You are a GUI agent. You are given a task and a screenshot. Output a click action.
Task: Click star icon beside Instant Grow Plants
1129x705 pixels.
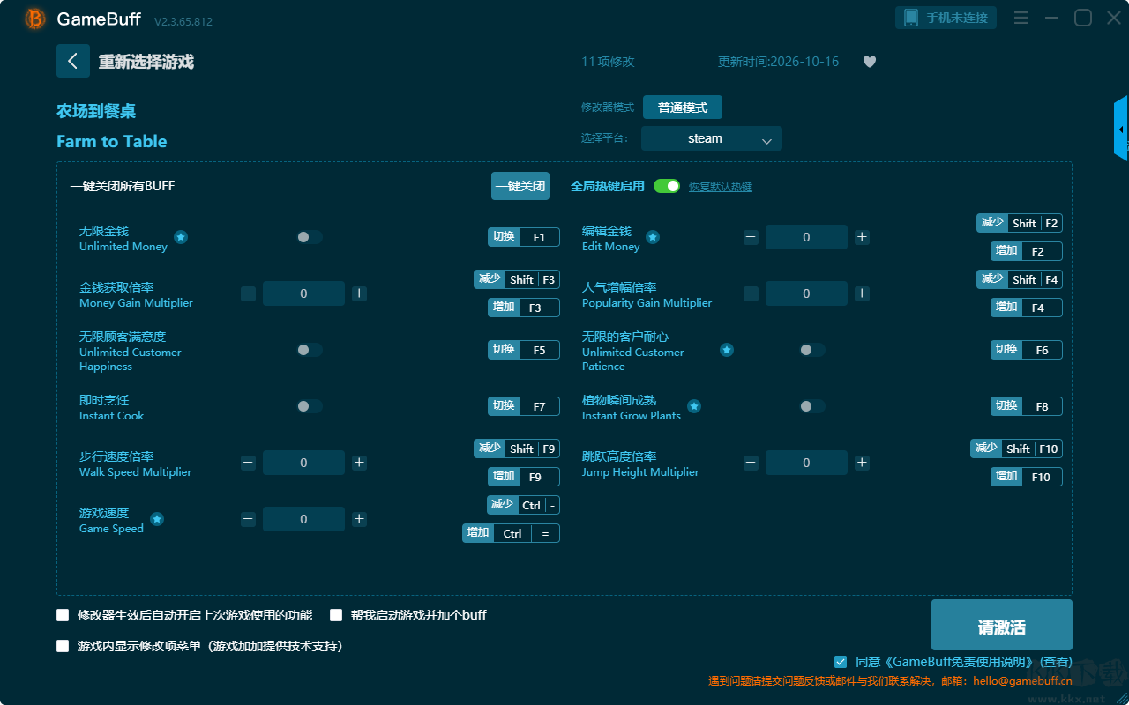(694, 406)
